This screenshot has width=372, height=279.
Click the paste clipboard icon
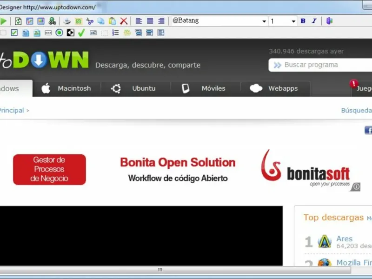click(x=112, y=21)
